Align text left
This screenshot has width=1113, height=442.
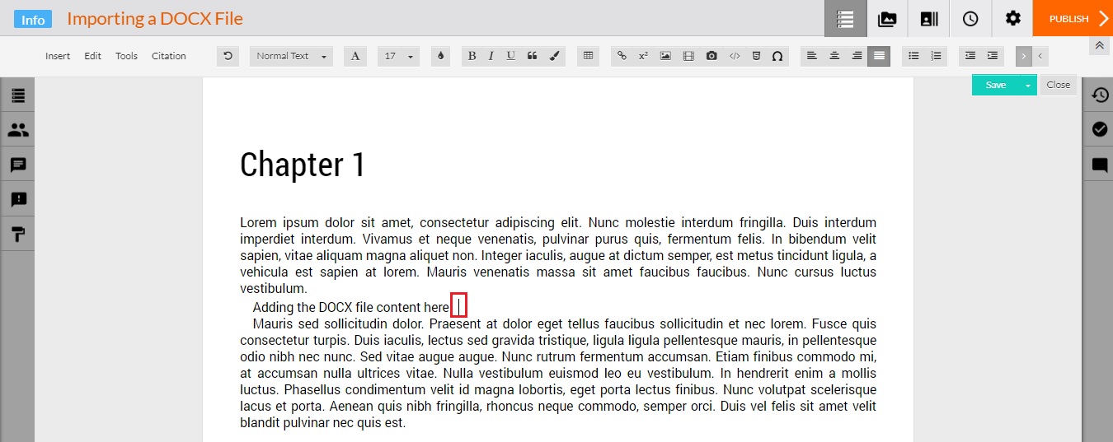(812, 56)
